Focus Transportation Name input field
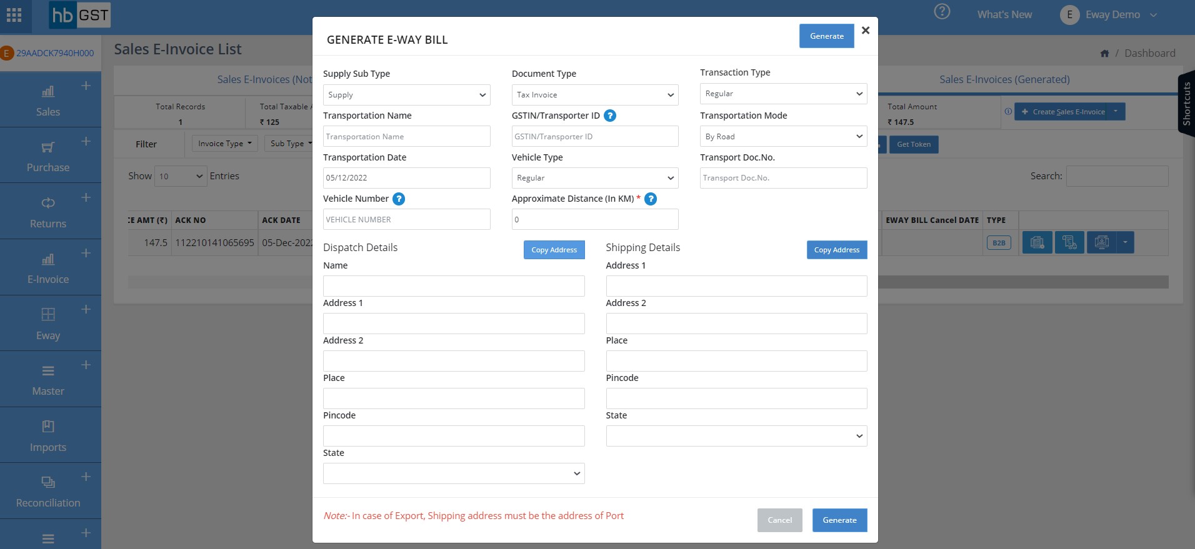The width and height of the screenshot is (1195, 549). (406, 136)
